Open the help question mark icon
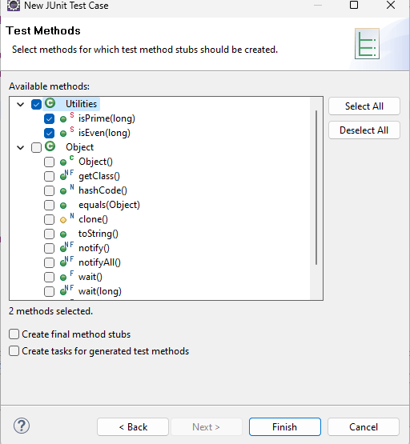This screenshot has width=410, height=444. 22,426
